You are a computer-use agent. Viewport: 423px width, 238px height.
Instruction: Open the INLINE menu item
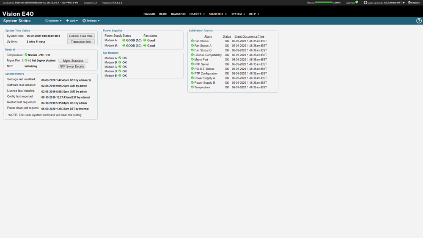pyautogui.click(x=163, y=14)
